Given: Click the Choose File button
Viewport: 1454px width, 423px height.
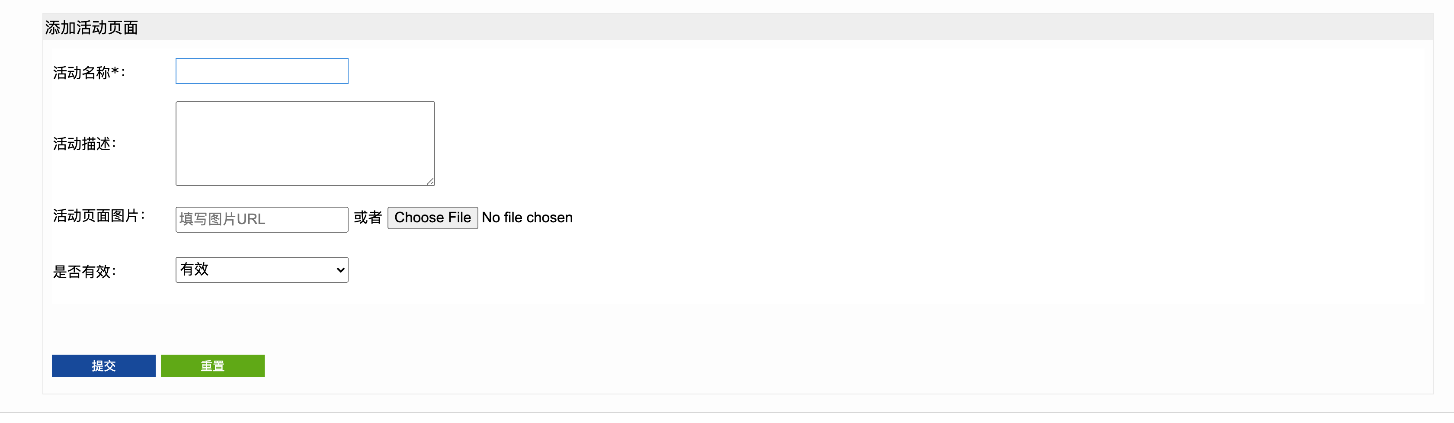Looking at the screenshot, I should click(432, 218).
